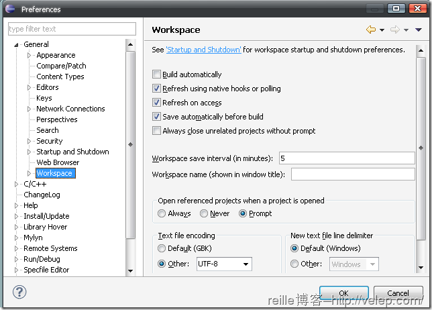Viewport: 432px width, 310px height.
Task: Click the OK button
Action: tap(343, 293)
